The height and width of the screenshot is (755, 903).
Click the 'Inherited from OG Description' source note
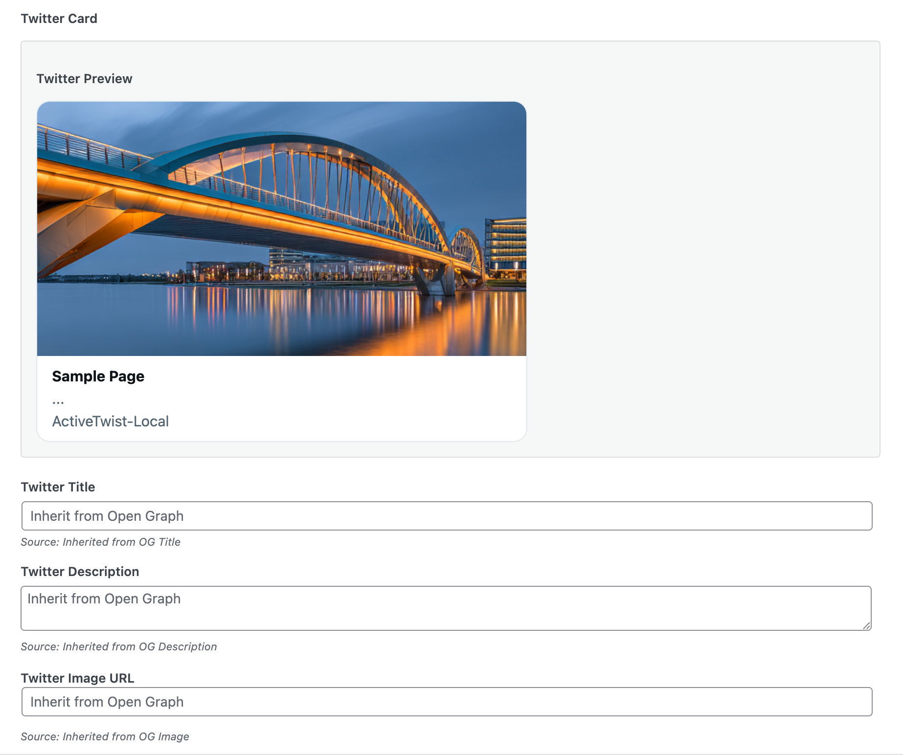[x=118, y=646]
